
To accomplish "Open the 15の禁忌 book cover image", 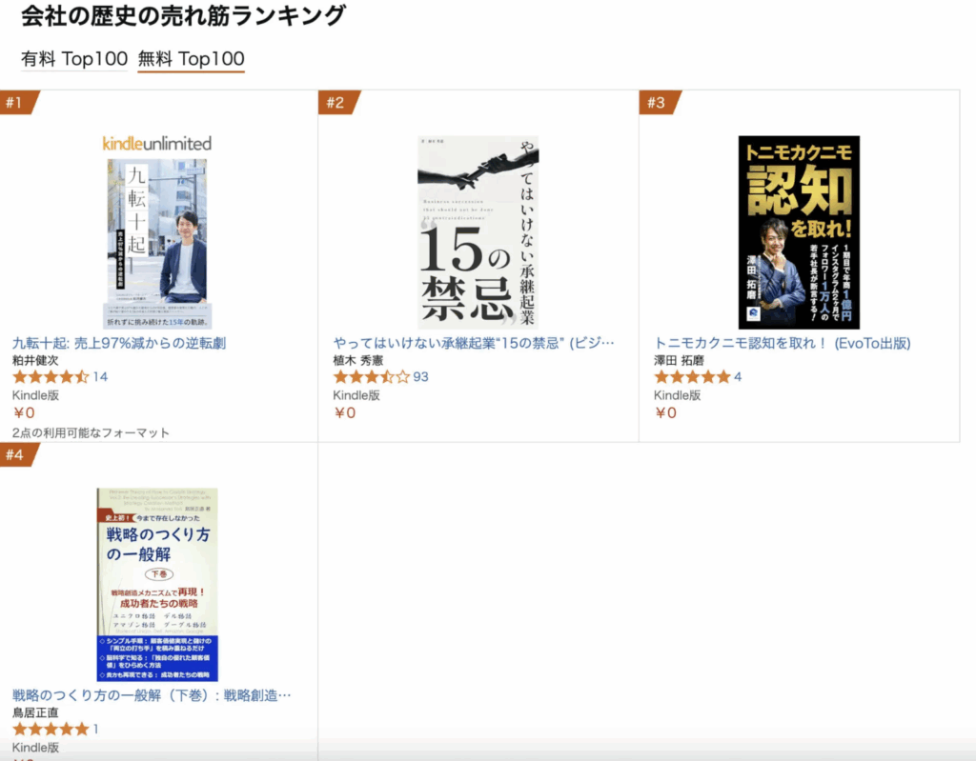I will click(x=478, y=232).
